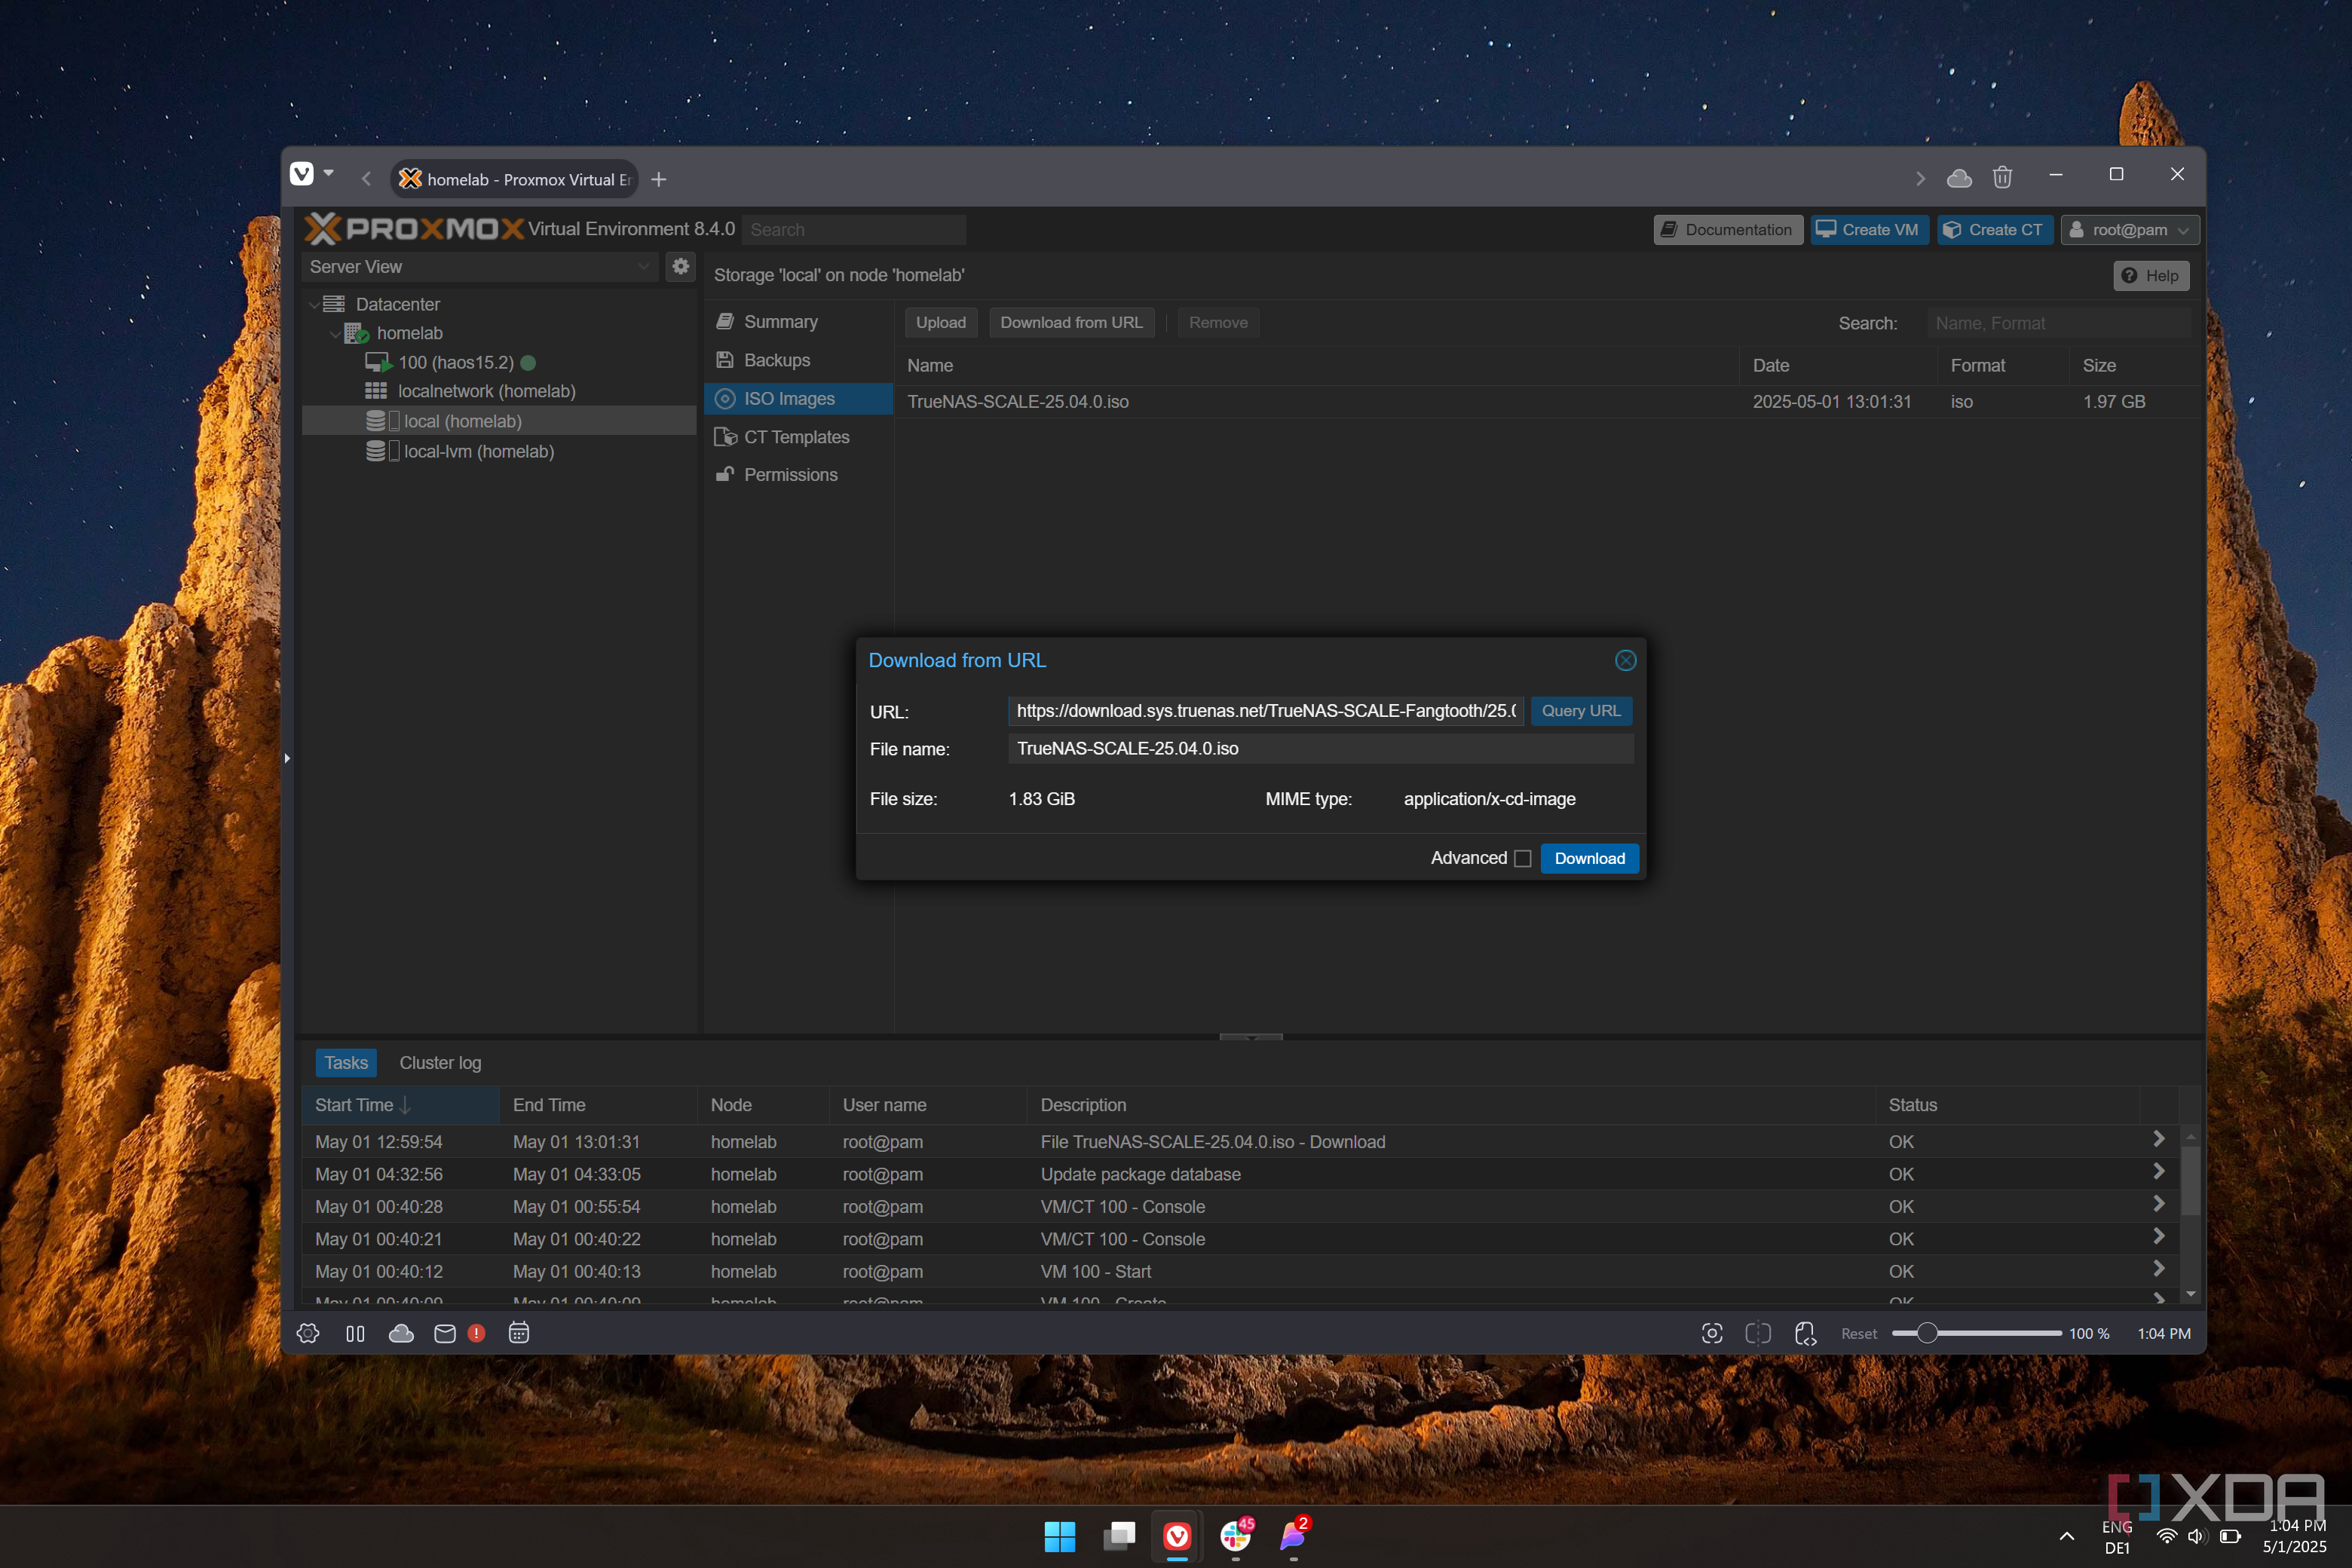2352x1568 pixels.
Task: Click the Proxmox logo
Action: point(414,229)
